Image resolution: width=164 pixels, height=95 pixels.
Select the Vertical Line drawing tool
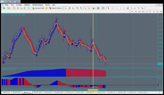[117, 8]
